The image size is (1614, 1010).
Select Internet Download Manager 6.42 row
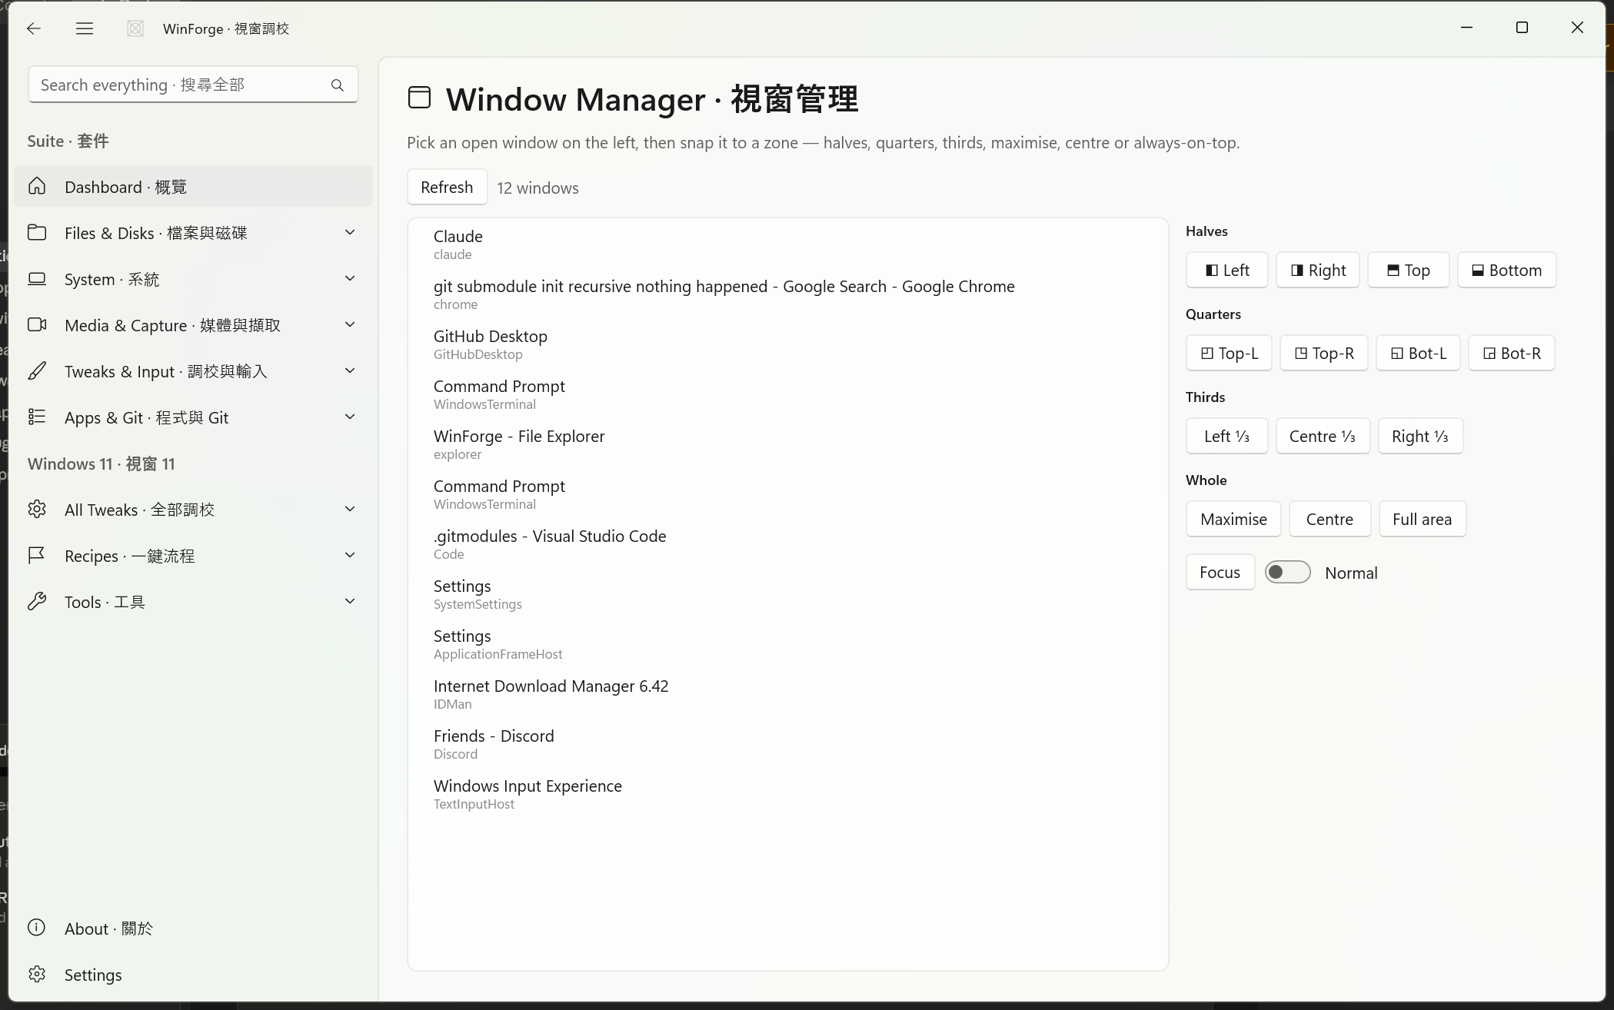click(x=787, y=694)
